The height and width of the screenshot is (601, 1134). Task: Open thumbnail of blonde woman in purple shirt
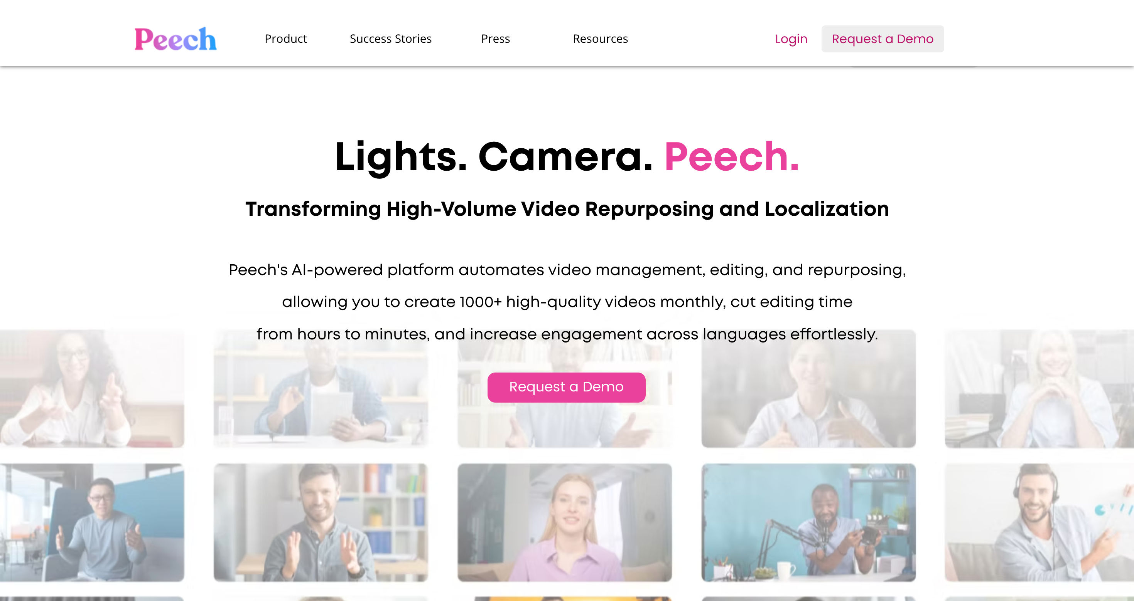coord(564,522)
